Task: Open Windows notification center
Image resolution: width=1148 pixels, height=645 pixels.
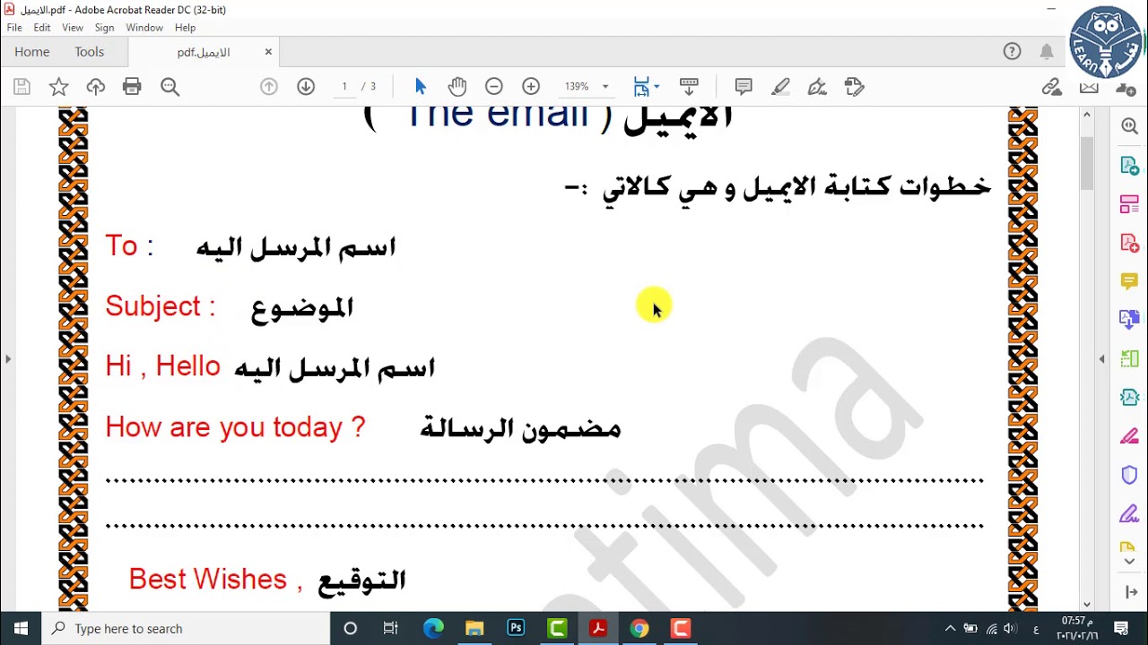Action: 1121,628
